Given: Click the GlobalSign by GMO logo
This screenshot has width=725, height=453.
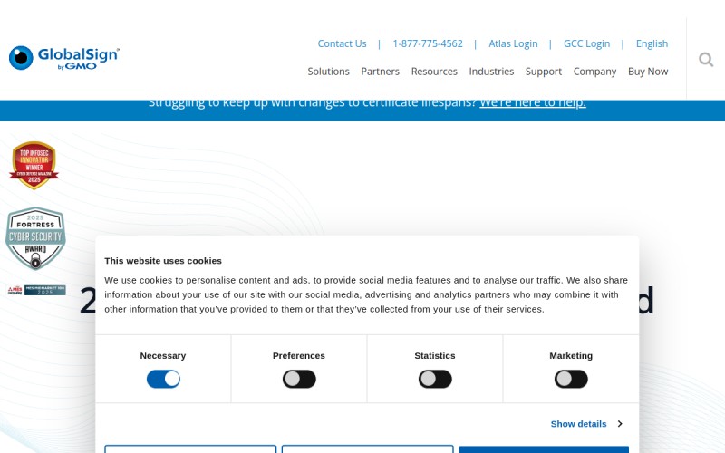Looking at the screenshot, I should pyautogui.click(x=63, y=58).
